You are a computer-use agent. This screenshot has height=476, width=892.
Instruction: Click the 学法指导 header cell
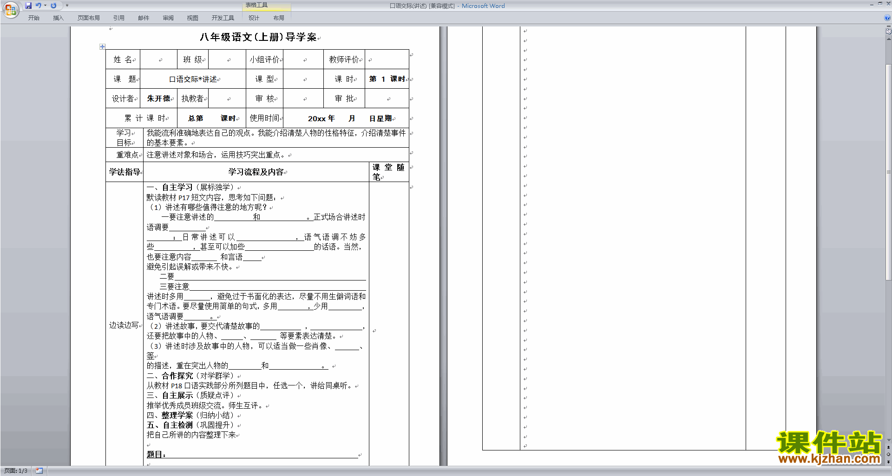click(x=125, y=172)
